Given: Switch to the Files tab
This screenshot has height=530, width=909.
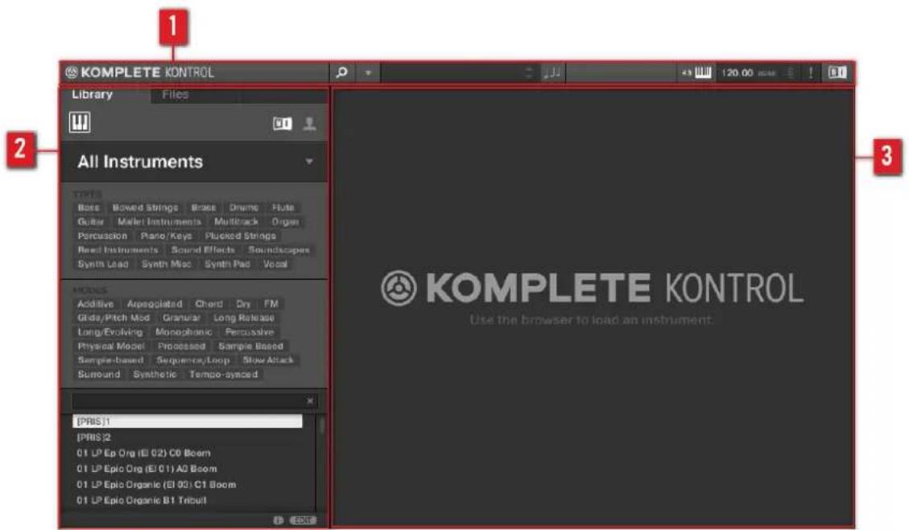Looking at the screenshot, I should [176, 94].
